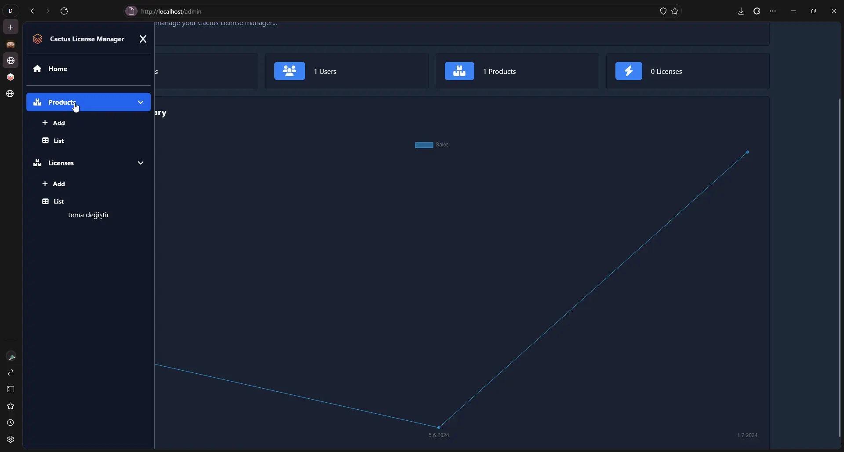Open the Home menu item
844x452 pixels.
click(x=88, y=69)
